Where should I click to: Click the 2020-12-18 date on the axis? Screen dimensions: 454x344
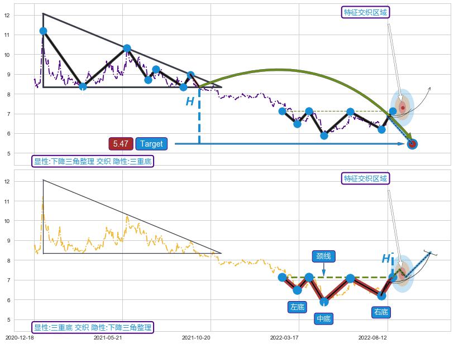(x=20, y=337)
